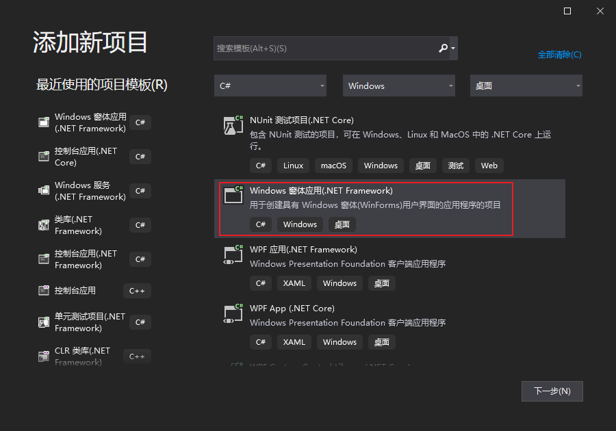Click the macOS tag under NUnit
The image size is (616, 431).
[333, 166]
